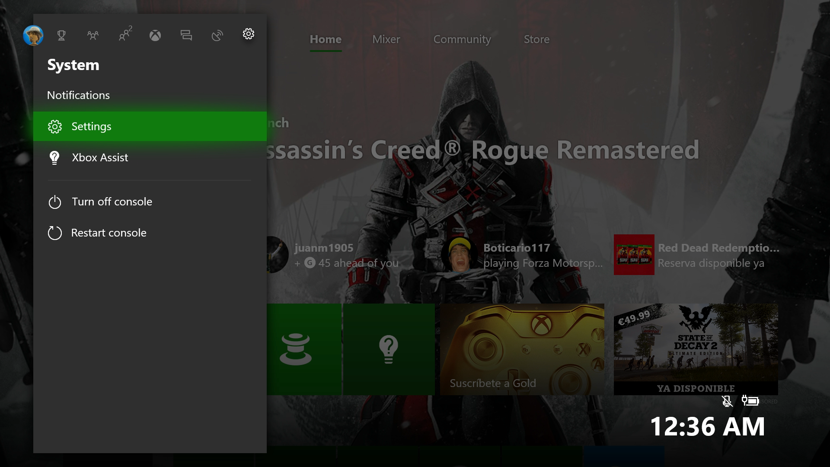The image size is (830, 467).
Task: Select the Xbox home logo icon
Action: (155, 35)
